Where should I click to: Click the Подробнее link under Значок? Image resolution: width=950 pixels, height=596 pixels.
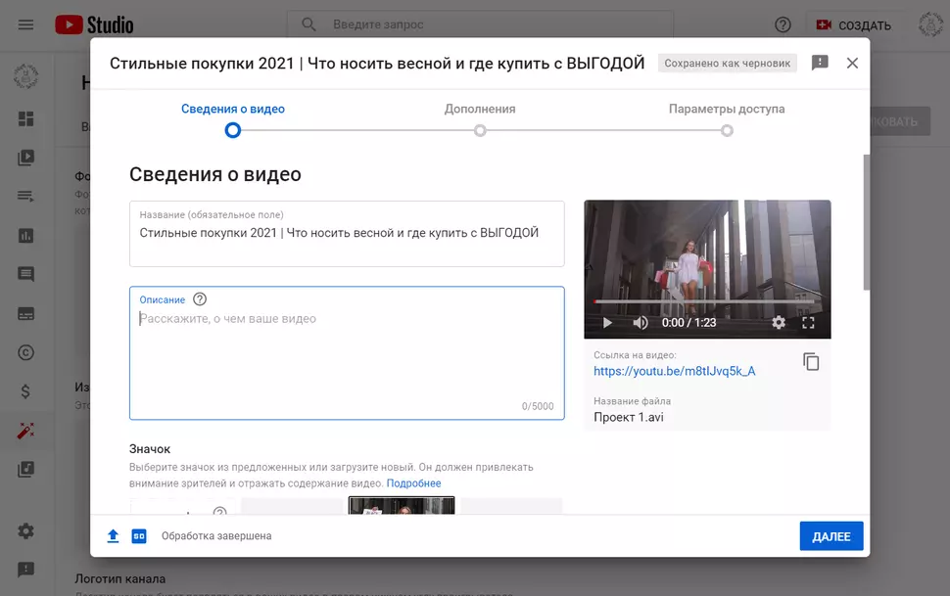point(413,483)
